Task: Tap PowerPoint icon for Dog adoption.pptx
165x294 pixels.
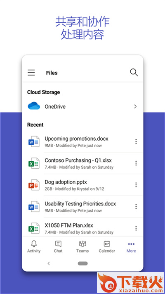Action: pyautogui.click(x=34, y=185)
